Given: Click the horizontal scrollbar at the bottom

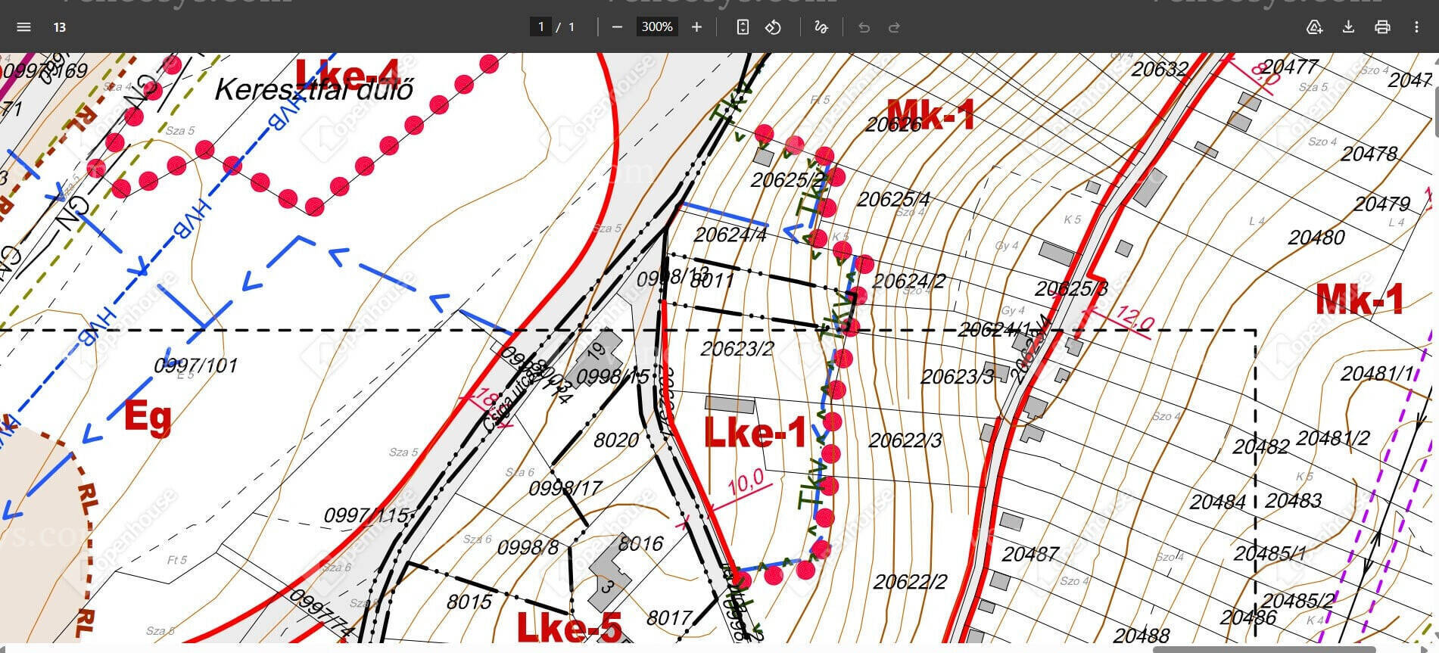Looking at the screenshot, I should coord(1263,648).
